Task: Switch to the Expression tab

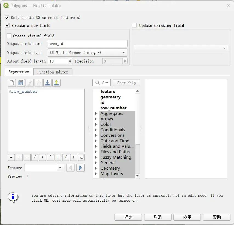Action: coord(19,72)
